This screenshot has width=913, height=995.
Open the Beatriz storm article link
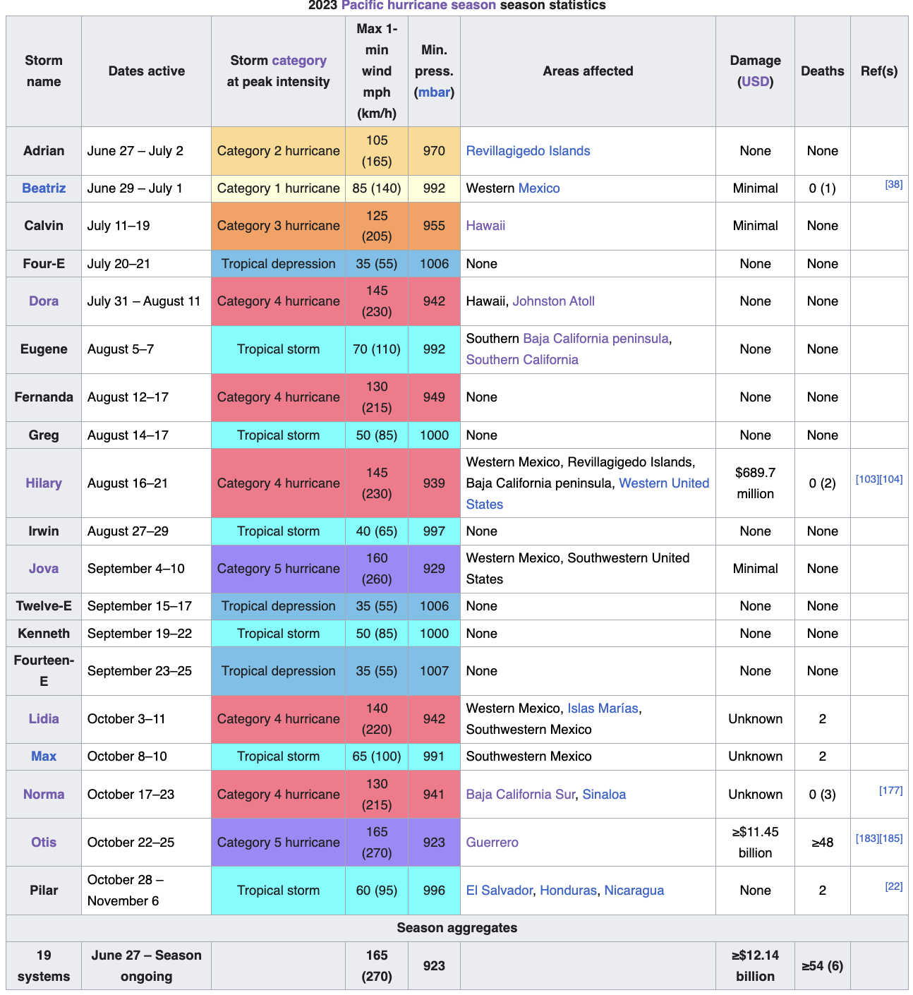44,188
